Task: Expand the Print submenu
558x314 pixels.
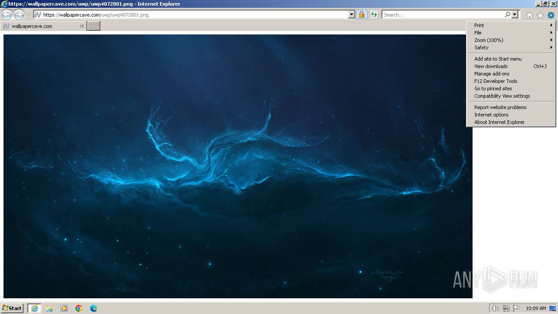Action: pos(510,25)
